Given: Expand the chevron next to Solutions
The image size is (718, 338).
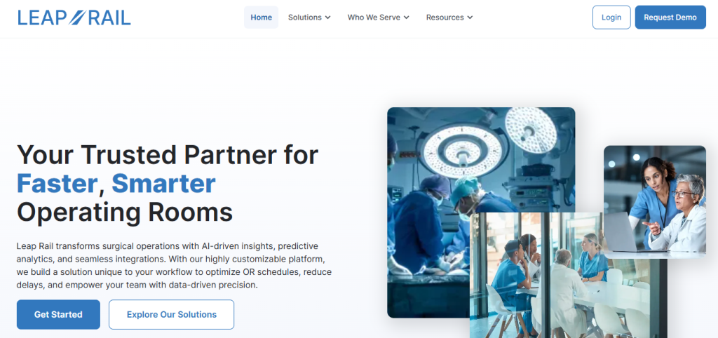Looking at the screenshot, I should (x=328, y=18).
